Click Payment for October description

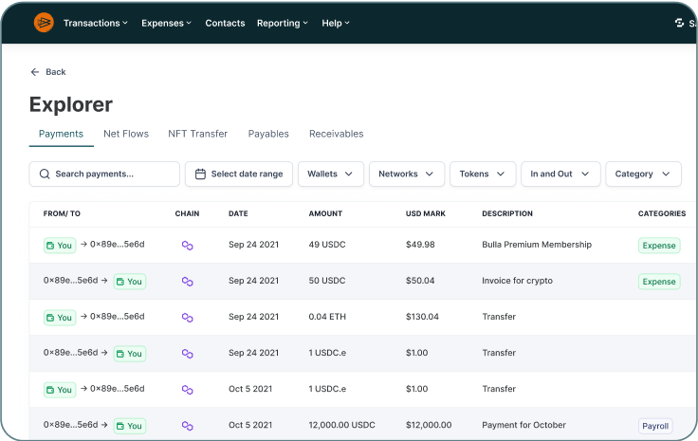tap(523, 426)
